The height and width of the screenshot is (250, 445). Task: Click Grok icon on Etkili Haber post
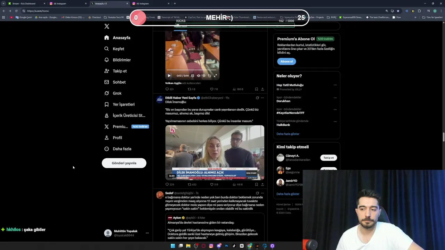click(x=257, y=98)
